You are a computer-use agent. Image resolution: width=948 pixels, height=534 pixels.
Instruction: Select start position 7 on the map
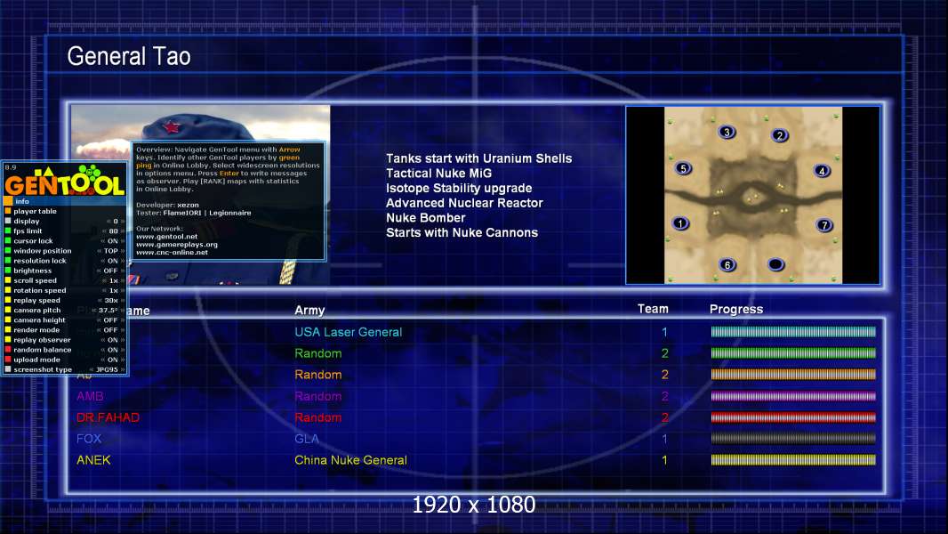[824, 225]
